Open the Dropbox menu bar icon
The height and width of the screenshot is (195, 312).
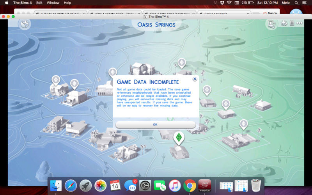click(x=222, y=3)
